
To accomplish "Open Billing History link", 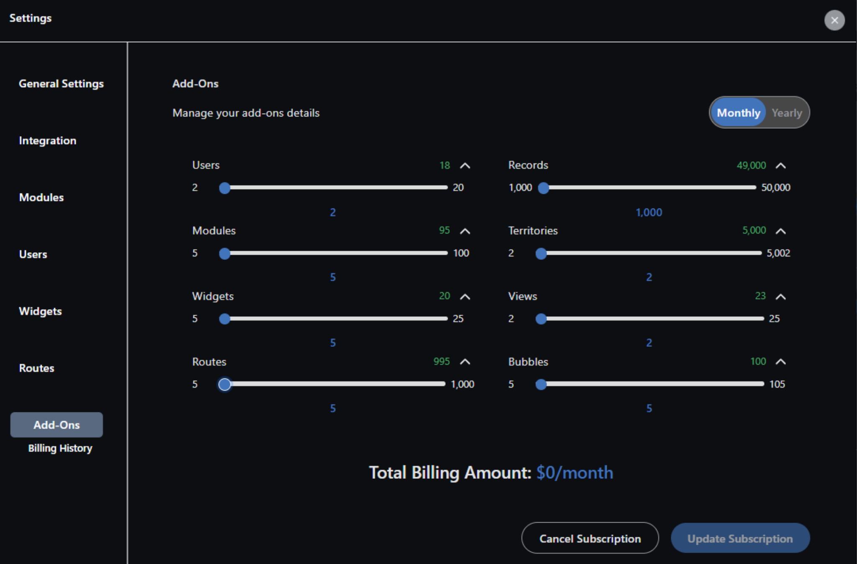I will click(60, 448).
